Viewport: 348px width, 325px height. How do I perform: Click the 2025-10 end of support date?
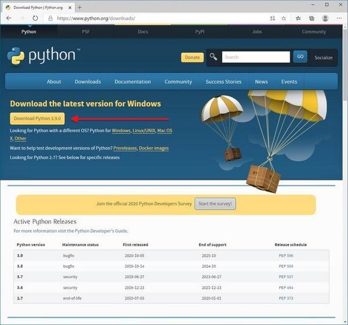click(x=209, y=256)
